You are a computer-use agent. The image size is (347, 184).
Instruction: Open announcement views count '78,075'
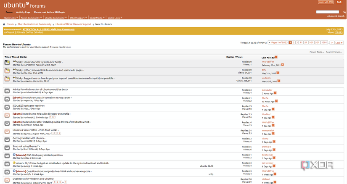tap(339, 32)
